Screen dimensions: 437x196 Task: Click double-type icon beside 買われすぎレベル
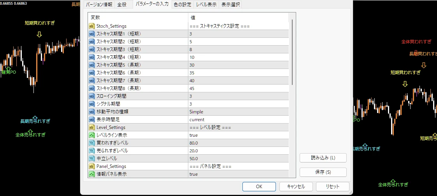pos(92,143)
